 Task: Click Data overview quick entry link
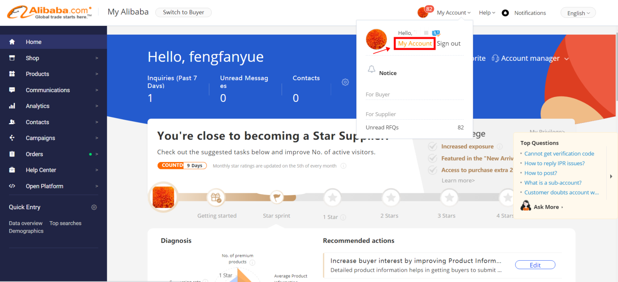[x=26, y=223]
